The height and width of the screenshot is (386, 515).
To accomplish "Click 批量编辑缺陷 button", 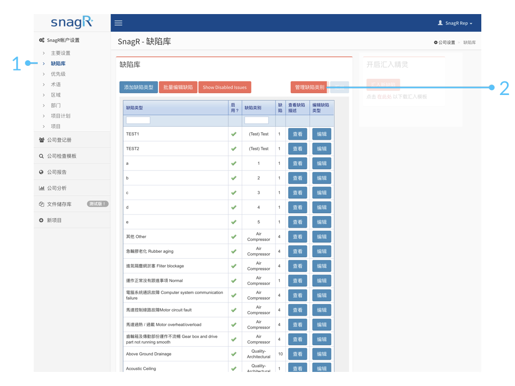I will point(178,87).
